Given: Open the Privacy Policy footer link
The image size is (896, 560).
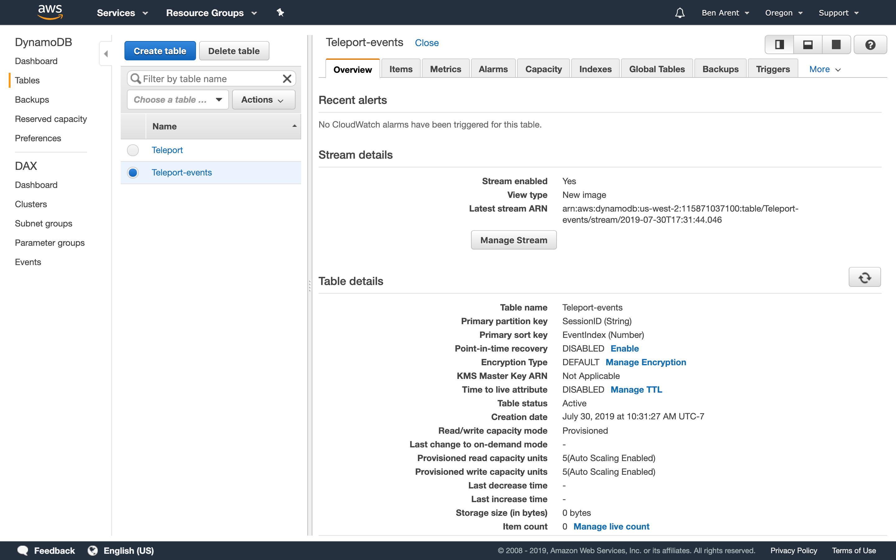Looking at the screenshot, I should click(x=793, y=551).
